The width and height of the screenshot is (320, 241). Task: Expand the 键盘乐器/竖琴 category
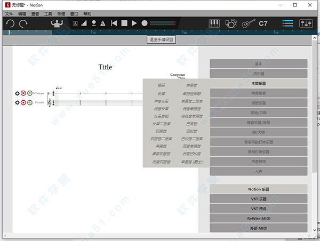259,123
